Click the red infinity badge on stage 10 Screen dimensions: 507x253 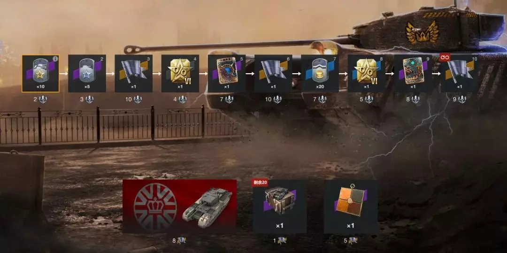tap(445, 58)
